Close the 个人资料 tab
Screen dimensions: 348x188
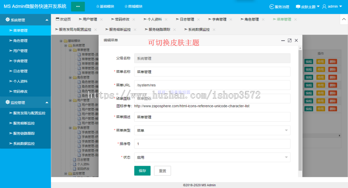click(166, 20)
